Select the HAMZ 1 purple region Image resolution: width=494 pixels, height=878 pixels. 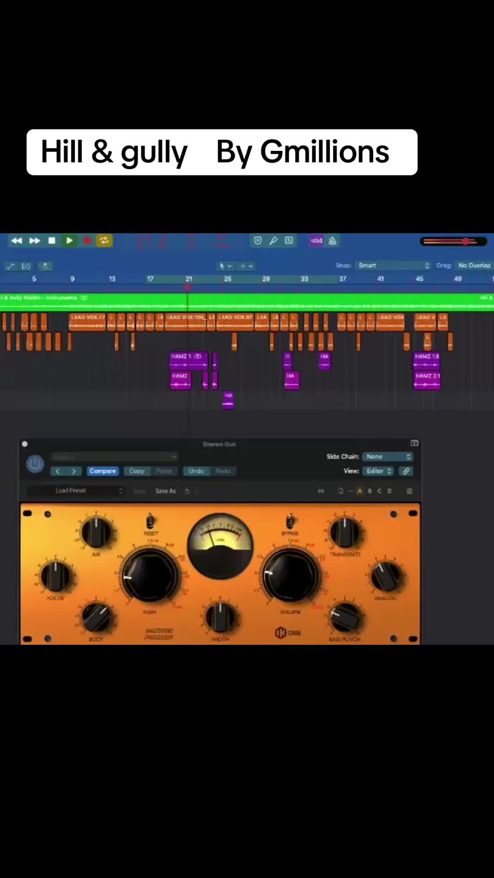click(188, 360)
